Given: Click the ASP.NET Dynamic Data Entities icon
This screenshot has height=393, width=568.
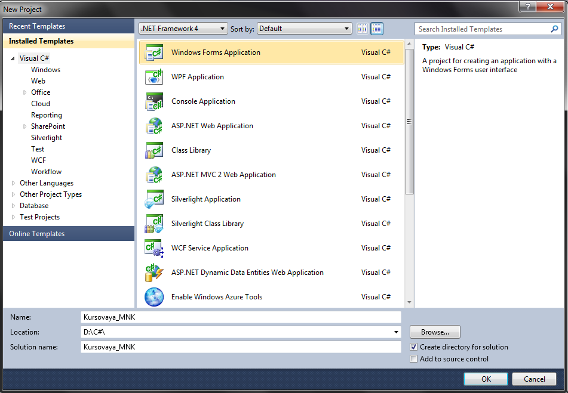Looking at the screenshot, I should (154, 273).
